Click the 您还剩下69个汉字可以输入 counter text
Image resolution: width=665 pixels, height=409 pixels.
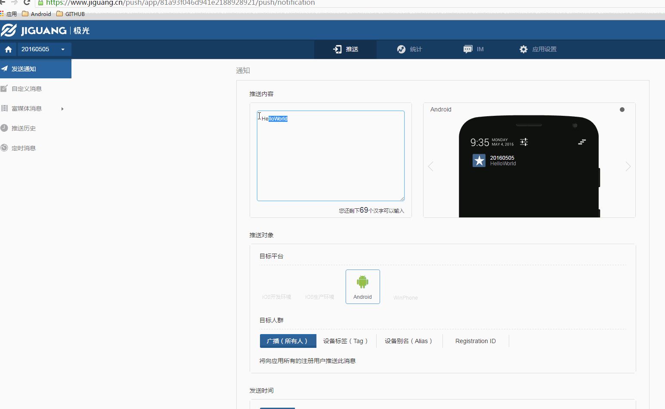click(371, 210)
